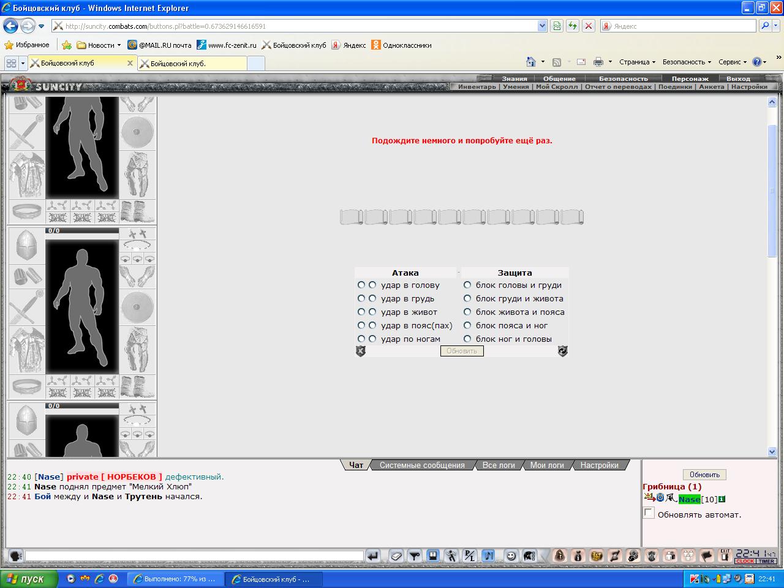
Task: Click the IE Print icon
Action: point(598,62)
